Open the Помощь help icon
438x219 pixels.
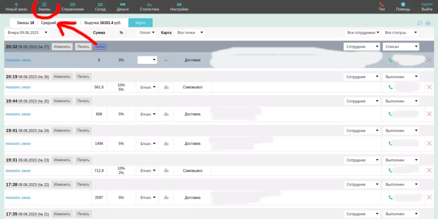(x=403, y=4)
